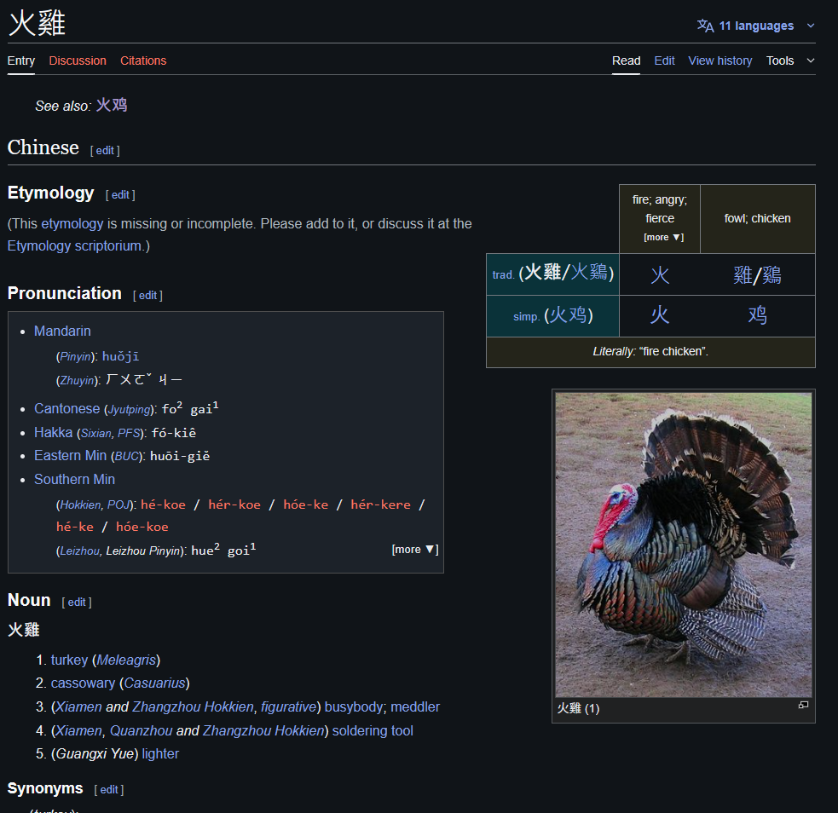
Task: Open the Southern Min link
Action: (75, 479)
